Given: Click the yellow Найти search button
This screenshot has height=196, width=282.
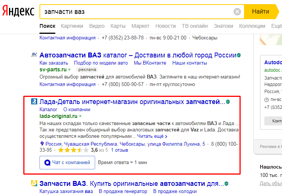Looking at the screenshot, I should [261, 12].
